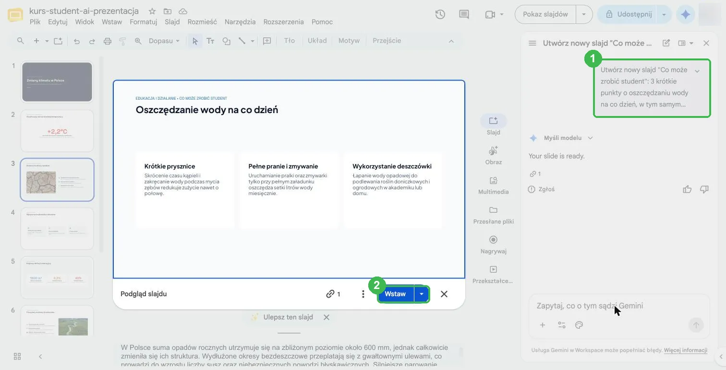The image size is (726, 370).
Task: Click the Motyw toolbar button
Action: [349, 41]
